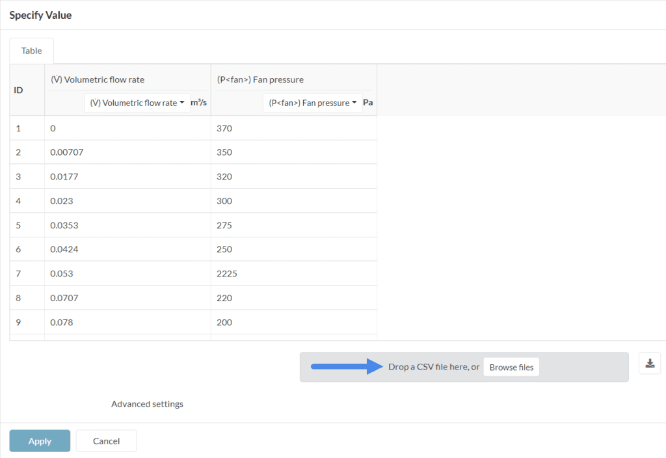Open the Fan pressure dropdown
The image size is (666, 458).
click(312, 103)
